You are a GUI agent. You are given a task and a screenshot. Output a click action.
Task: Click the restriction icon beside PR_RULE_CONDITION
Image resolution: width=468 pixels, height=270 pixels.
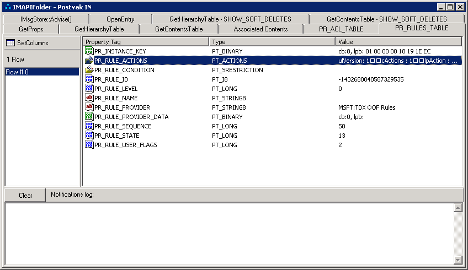pos(89,70)
